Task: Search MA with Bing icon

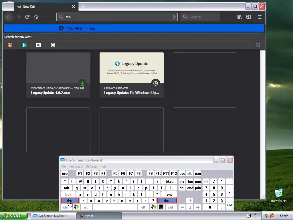Action: point(24,45)
